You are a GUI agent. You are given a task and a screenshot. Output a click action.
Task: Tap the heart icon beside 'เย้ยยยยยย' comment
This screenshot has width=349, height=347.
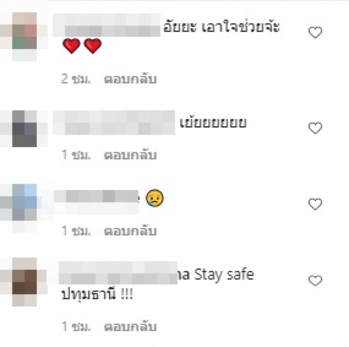[315, 128]
